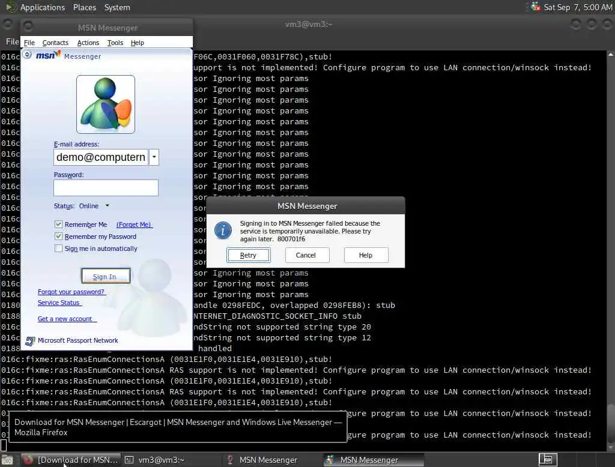Open the Contacts menu
The height and width of the screenshot is (467, 615).
pos(55,43)
